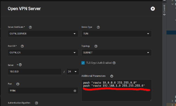The width and height of the screenshot is (176, 106).
Task: Clear the Port field with the x icon
Action: click(75, 91)
